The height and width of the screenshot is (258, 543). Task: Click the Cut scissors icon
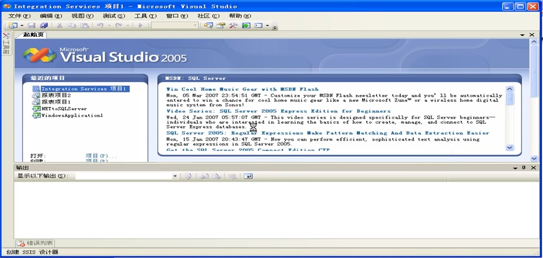tap(59, 26)
